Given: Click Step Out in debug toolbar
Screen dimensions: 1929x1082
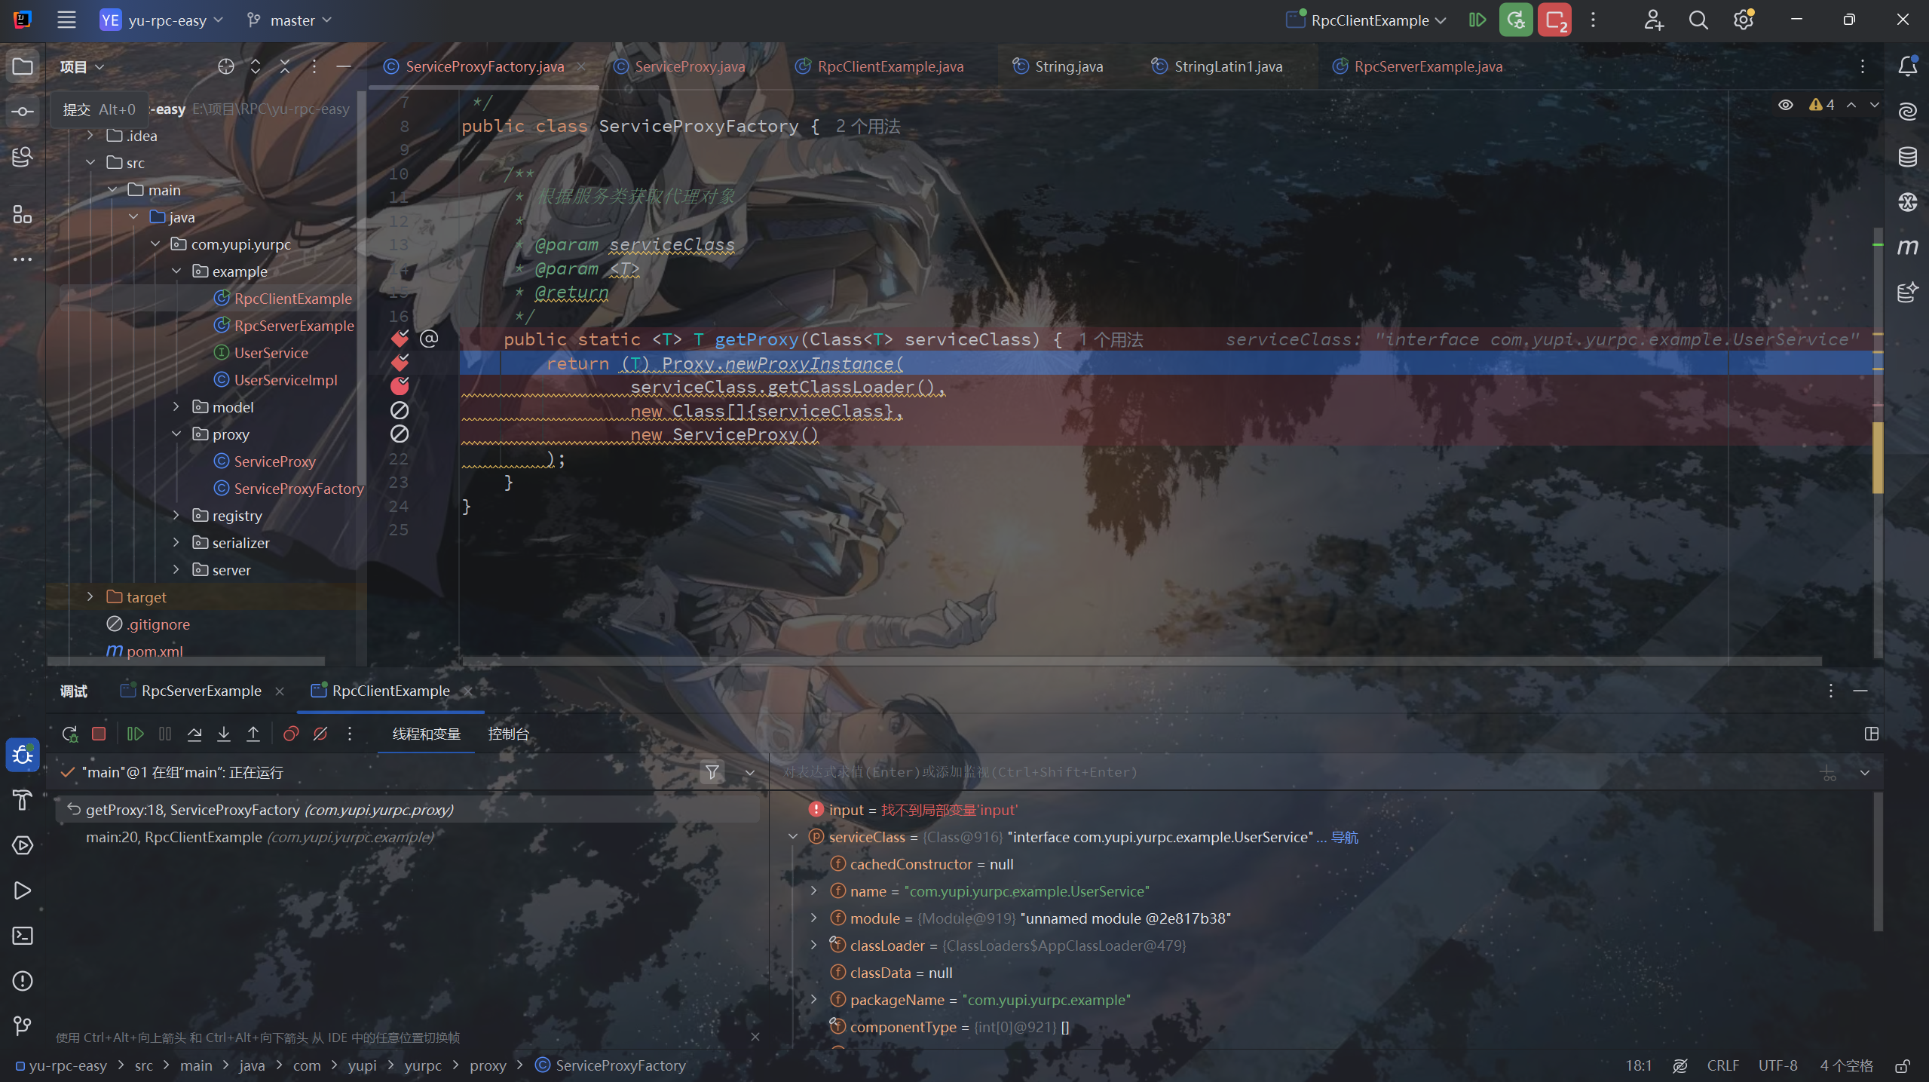Looking at the screenshot, I should tap(253, 734).
